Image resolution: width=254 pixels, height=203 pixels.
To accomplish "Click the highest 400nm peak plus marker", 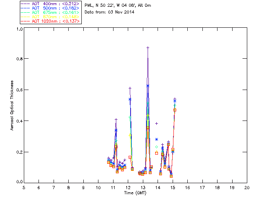I will tap(148, 48).
